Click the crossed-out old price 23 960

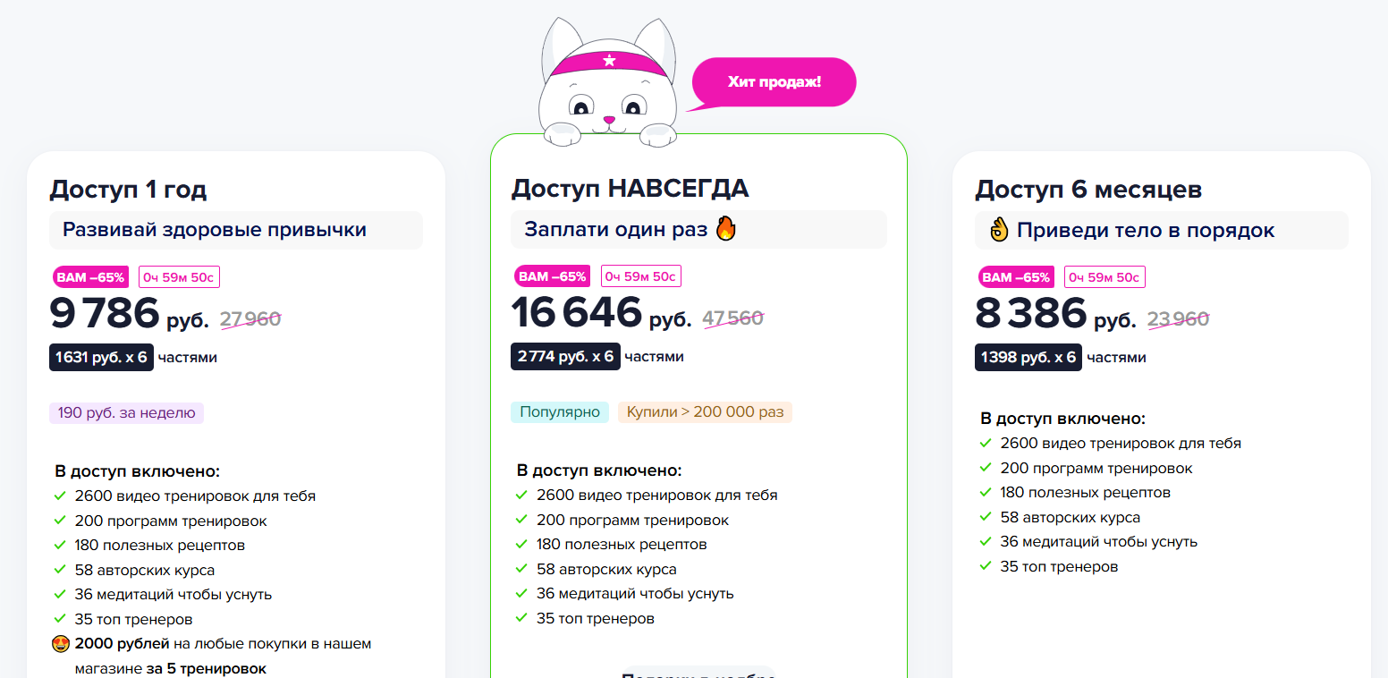click(x=1178, y=318)
